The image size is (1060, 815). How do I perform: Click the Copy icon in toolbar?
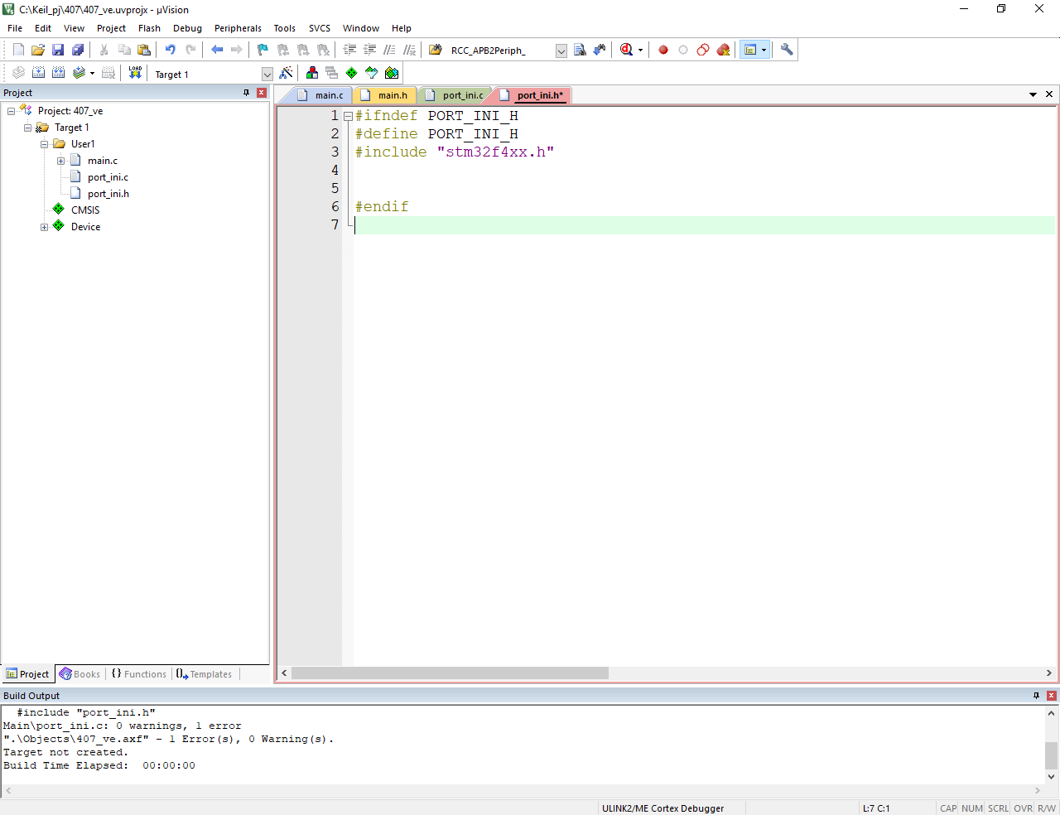pyautogui.click(x=124, y=50)
